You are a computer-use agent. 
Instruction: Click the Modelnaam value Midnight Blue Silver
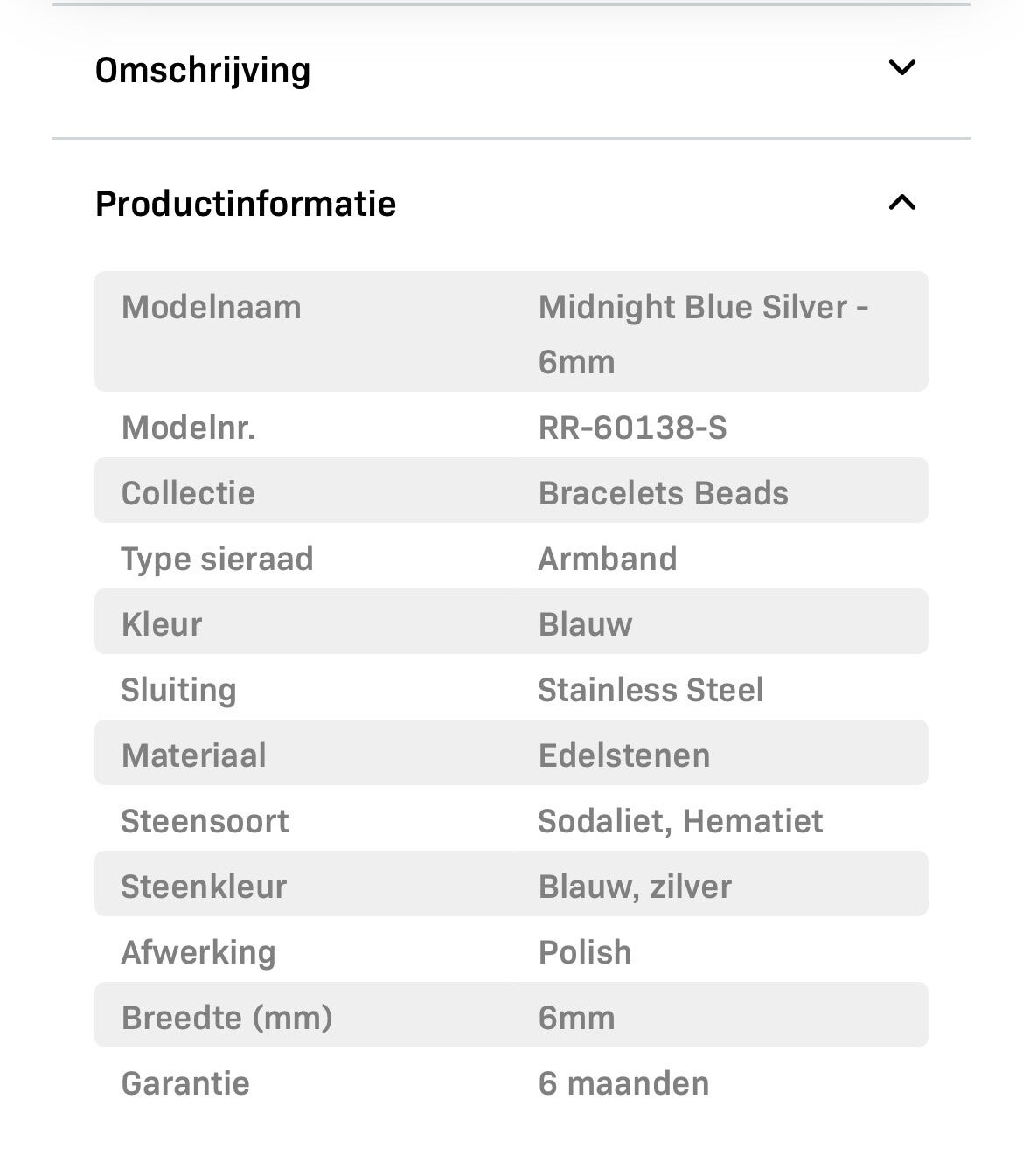702,308
